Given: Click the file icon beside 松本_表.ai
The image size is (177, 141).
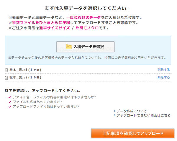Looking at the screenshot, I should click(6, 70).
